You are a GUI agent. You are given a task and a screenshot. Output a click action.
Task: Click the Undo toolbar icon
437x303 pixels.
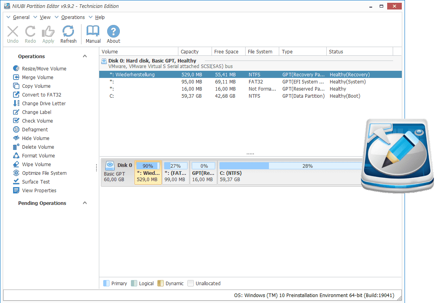point(13,32)
